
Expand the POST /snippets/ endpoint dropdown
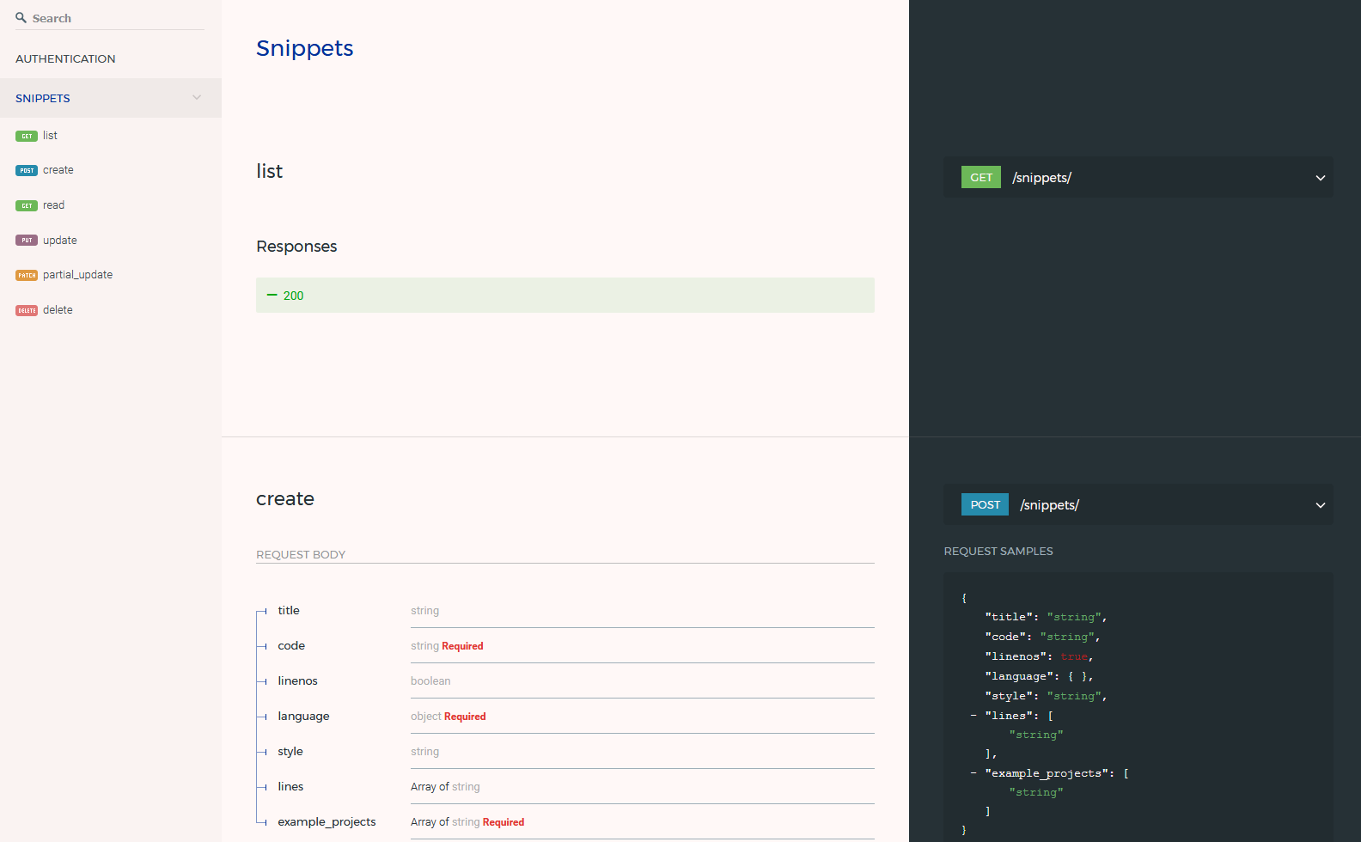click(1320, 505)
